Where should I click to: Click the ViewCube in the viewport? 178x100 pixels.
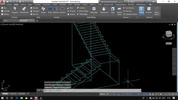tap(169, 34)
